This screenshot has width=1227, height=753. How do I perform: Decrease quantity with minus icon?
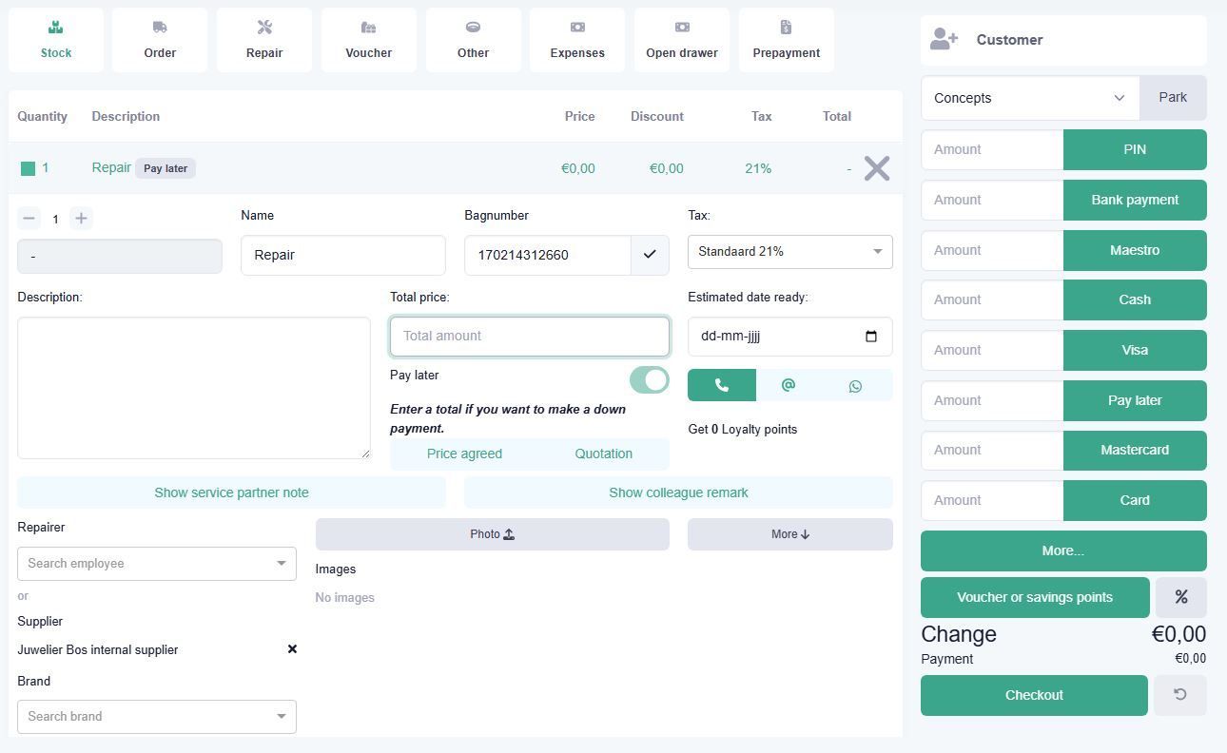tap(29, 219)
